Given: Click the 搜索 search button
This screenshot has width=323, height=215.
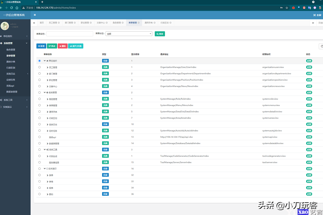Looking at the screenshot, I should coord(159,33).
